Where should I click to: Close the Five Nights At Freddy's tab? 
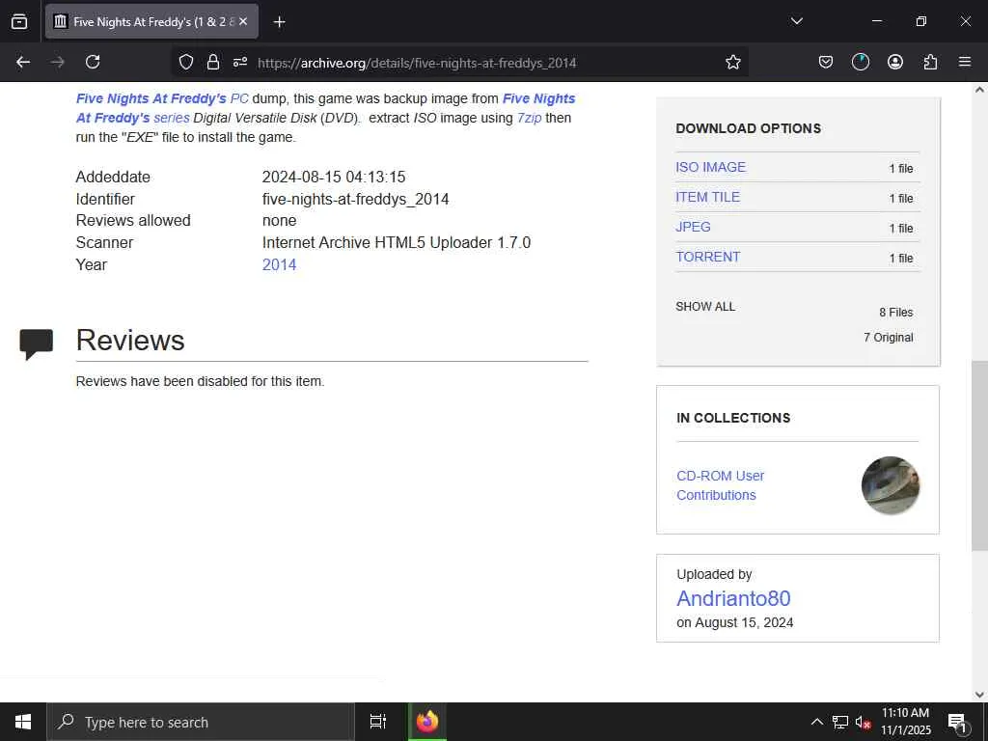243,21
